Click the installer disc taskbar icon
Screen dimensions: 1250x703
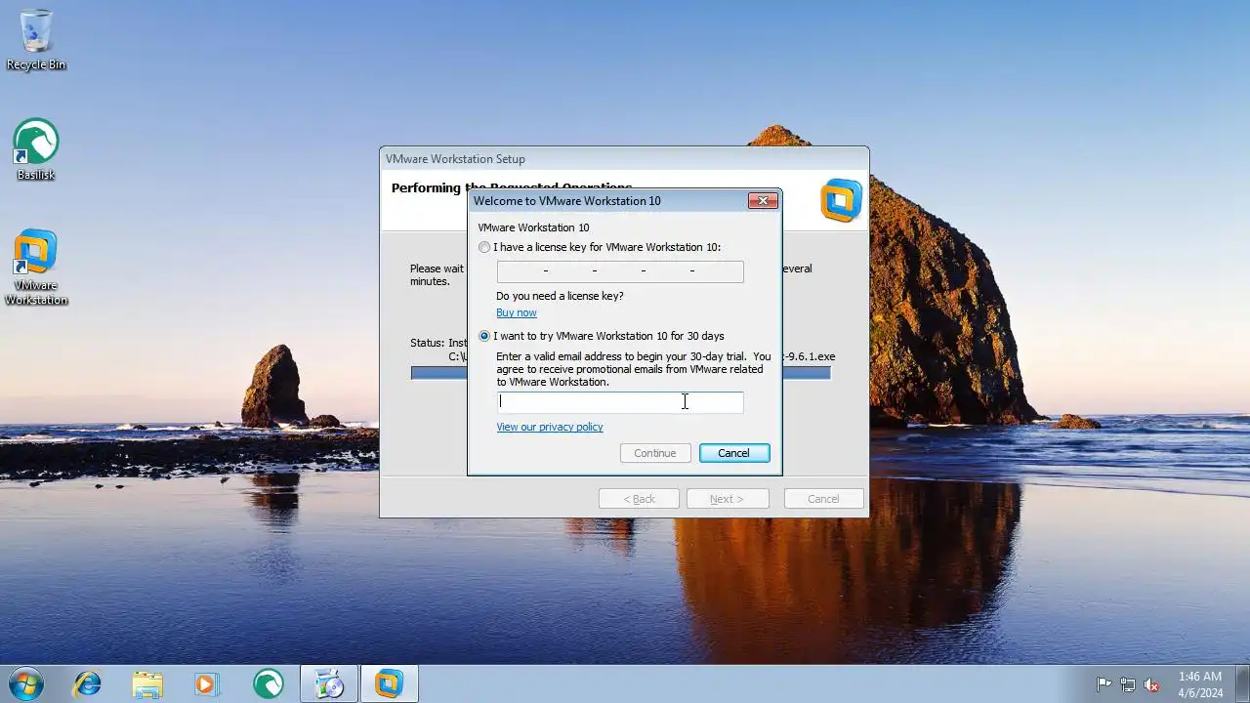[x=329, y=683]
